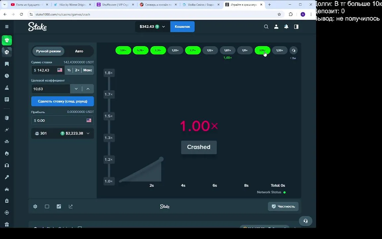
Task: Click the Кошелек wallet button
Action: tap(182, 27)
